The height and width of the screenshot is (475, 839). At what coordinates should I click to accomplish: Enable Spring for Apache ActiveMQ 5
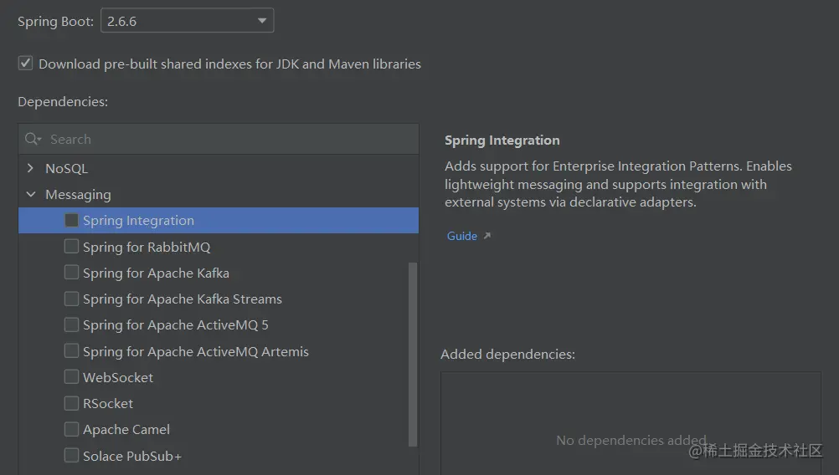(x=71, y=325)
